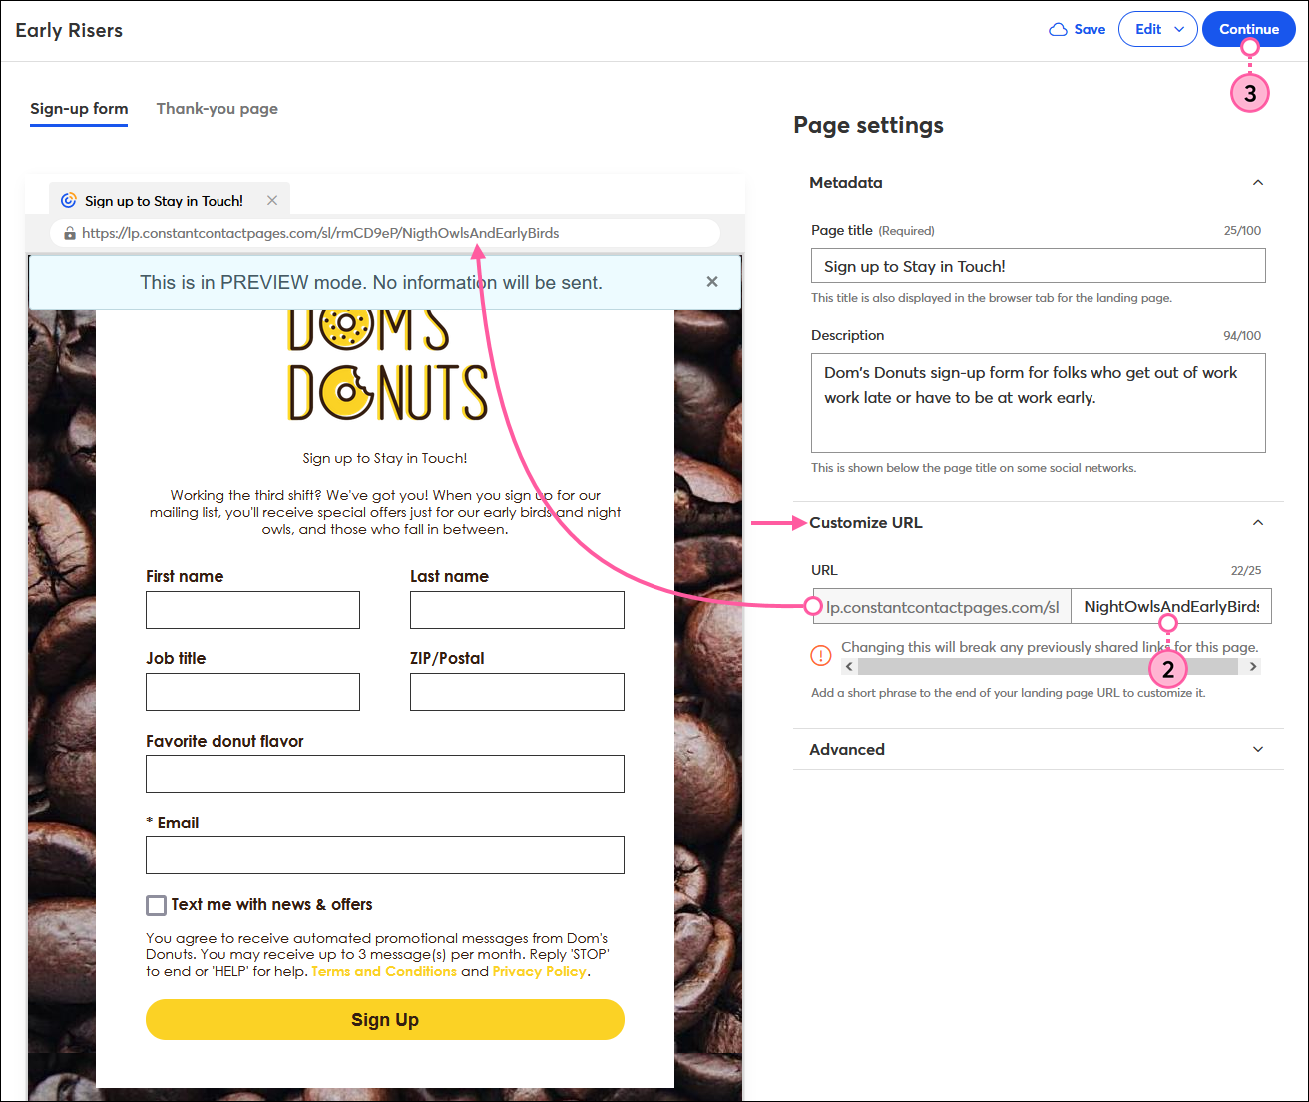This screenshot has width=1309, height=1102.
Task: Click the Last name field
Action: [517, 610]
